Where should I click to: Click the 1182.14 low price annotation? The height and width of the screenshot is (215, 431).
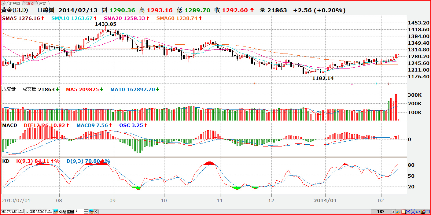[323, 78]
